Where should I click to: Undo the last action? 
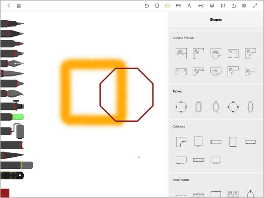coord(147,6)
